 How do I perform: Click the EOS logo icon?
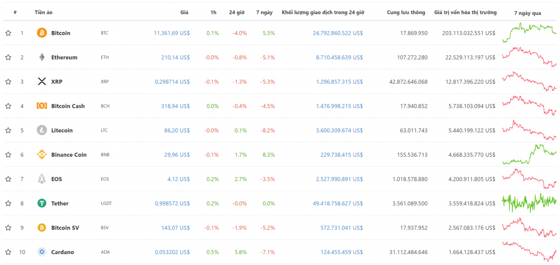pos(42,179)
